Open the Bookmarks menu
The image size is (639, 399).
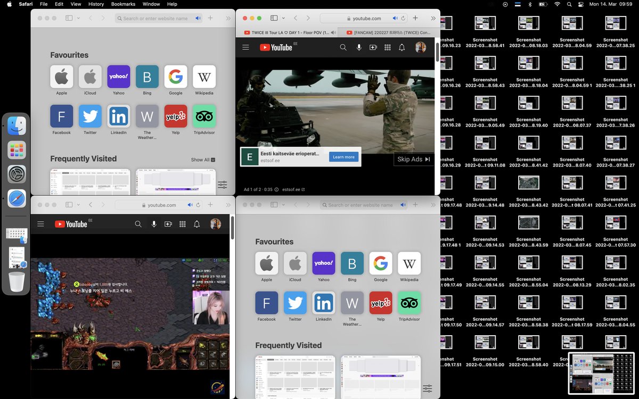123,4
